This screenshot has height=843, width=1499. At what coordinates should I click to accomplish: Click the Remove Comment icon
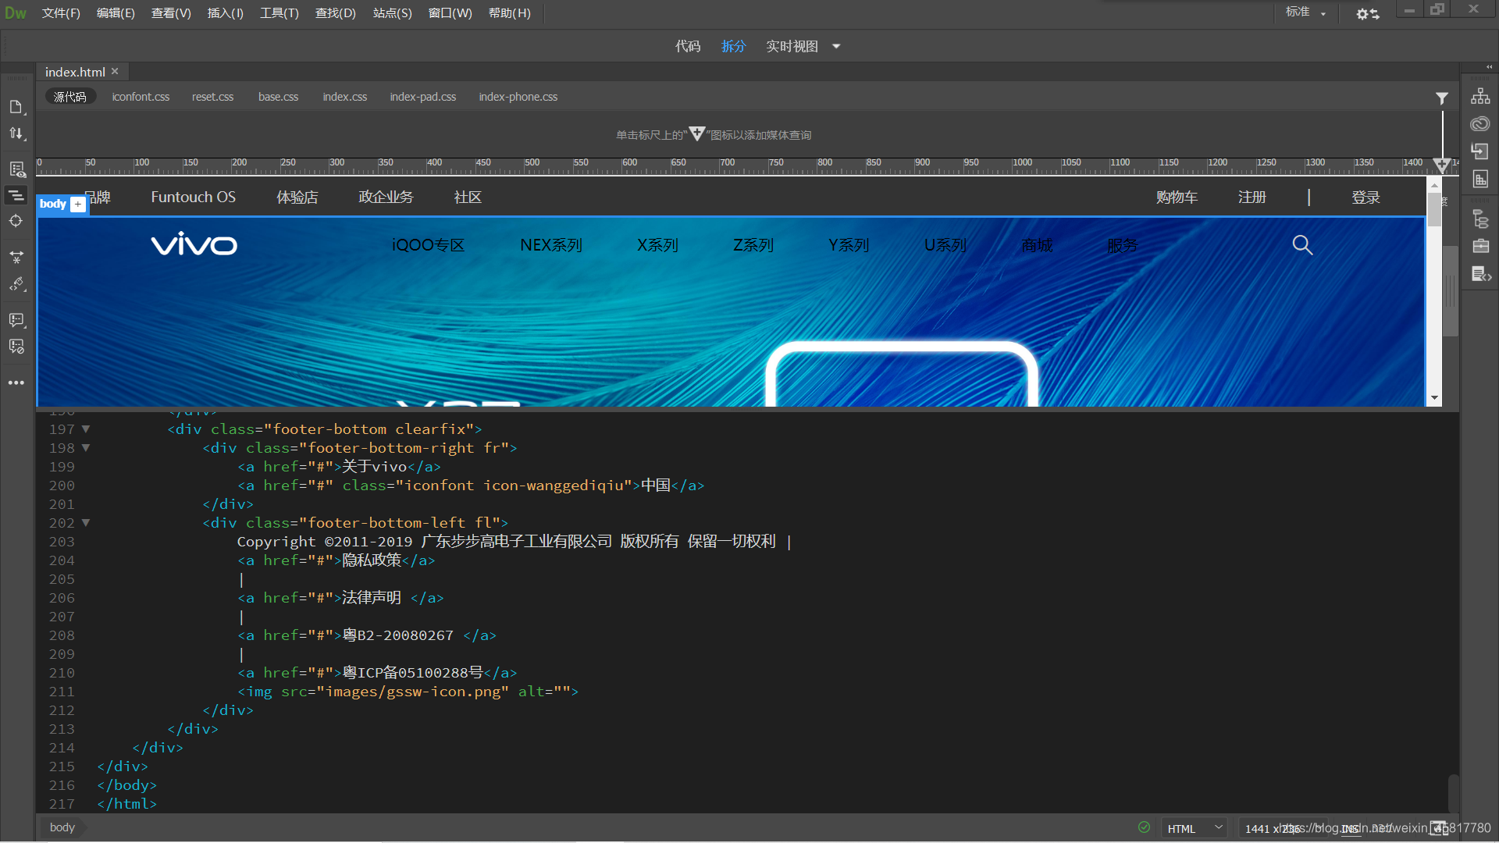click(16, 347)
